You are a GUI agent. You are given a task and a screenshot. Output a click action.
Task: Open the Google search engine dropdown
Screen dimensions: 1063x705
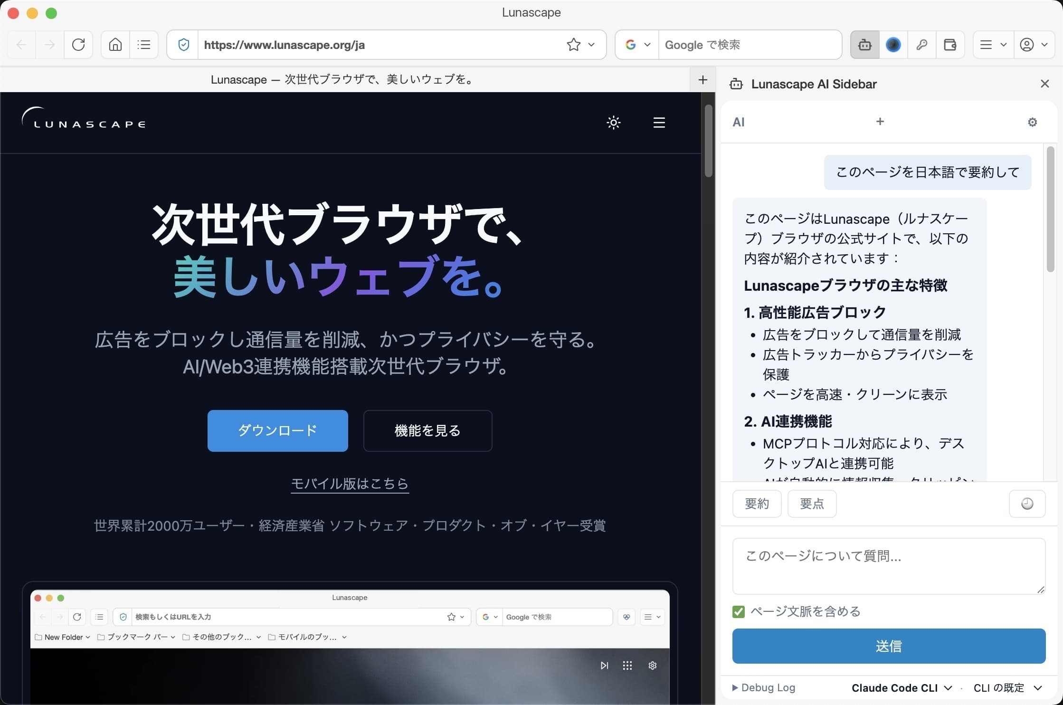click(x=637, y=45)
